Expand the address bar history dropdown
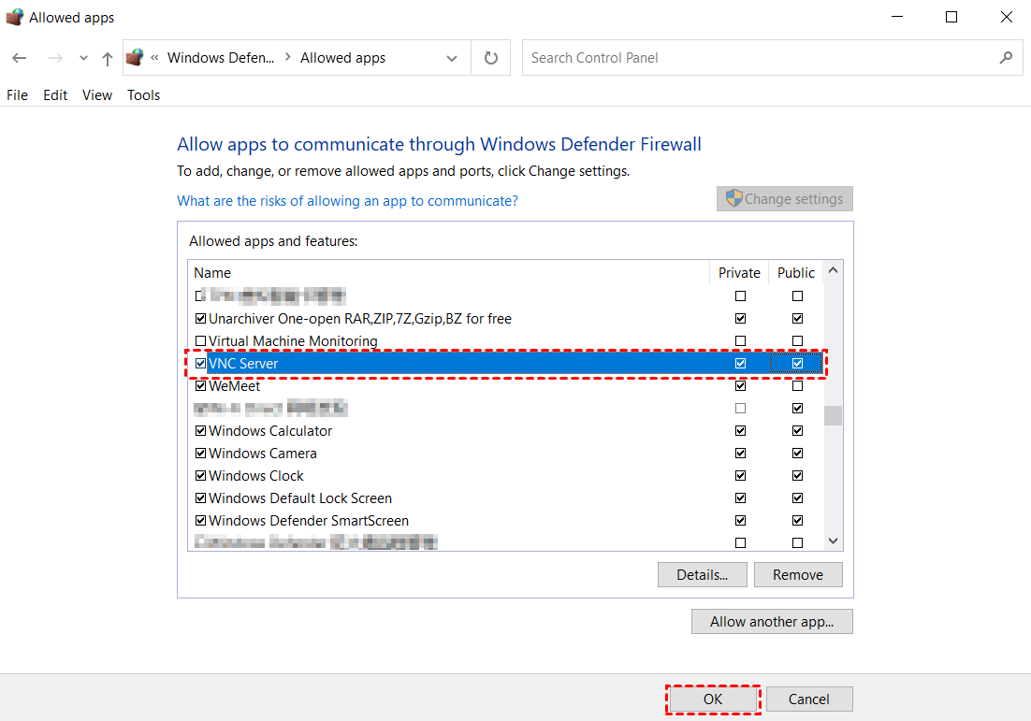The height and width of the screenshot is (721, 1031). coord(452,58)
